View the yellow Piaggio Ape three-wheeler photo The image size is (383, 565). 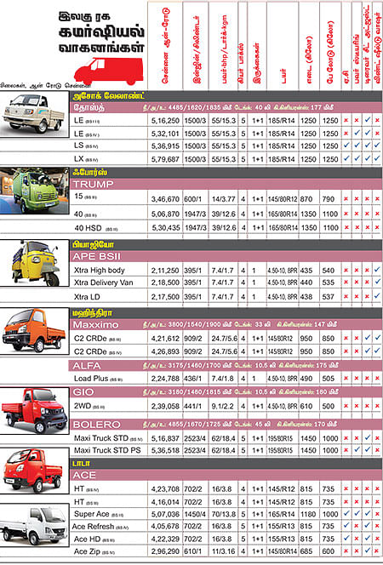pos(34,263)
